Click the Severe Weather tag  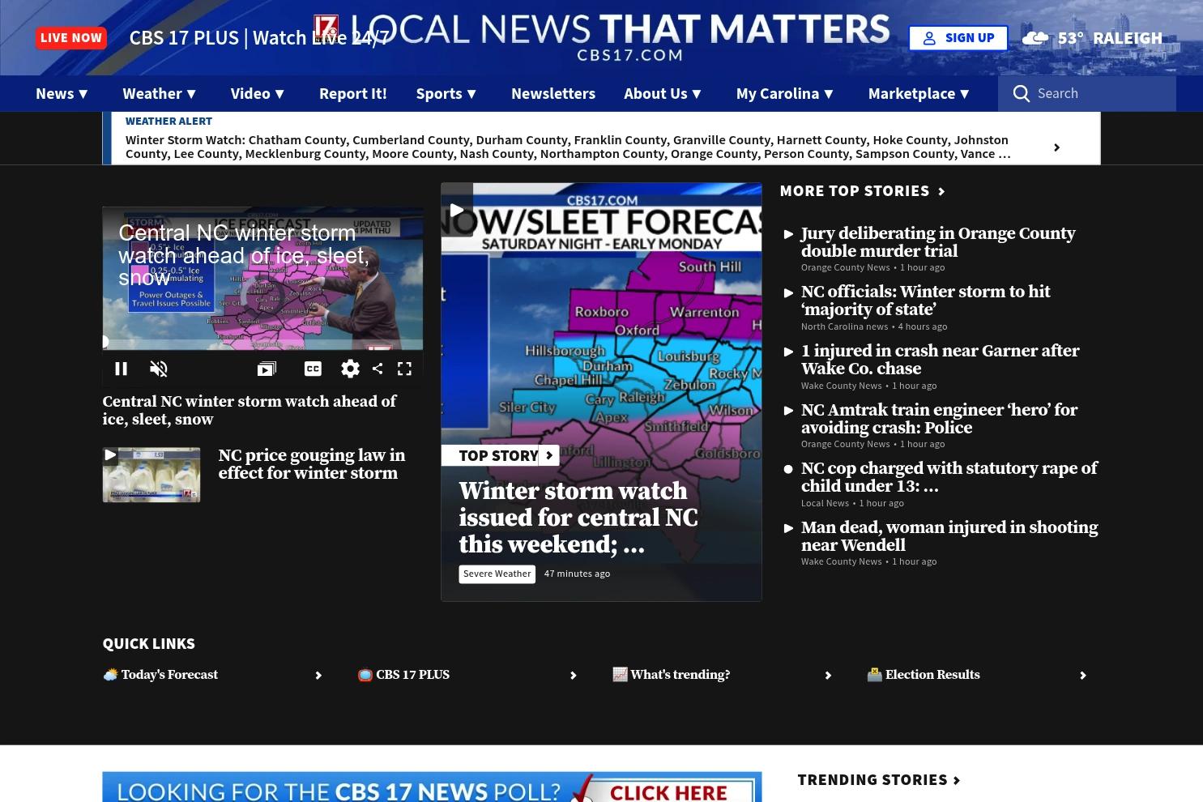pos(497,574)
